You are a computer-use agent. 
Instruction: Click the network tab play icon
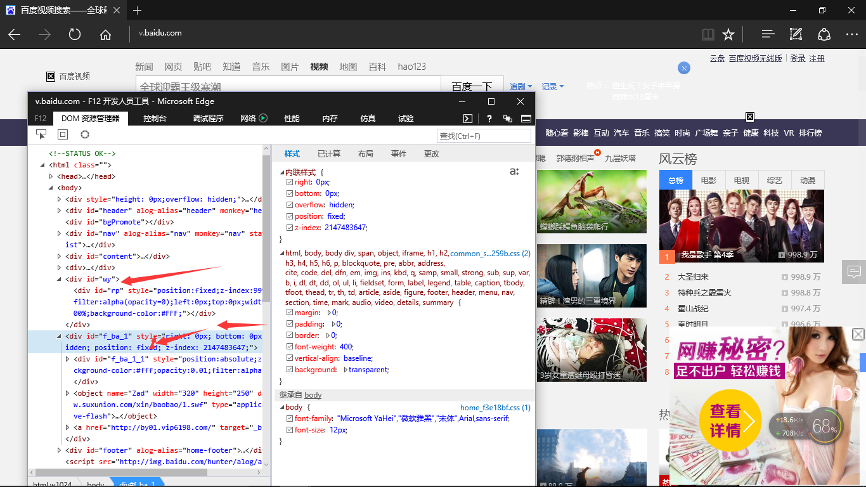(x=263, y=118)
